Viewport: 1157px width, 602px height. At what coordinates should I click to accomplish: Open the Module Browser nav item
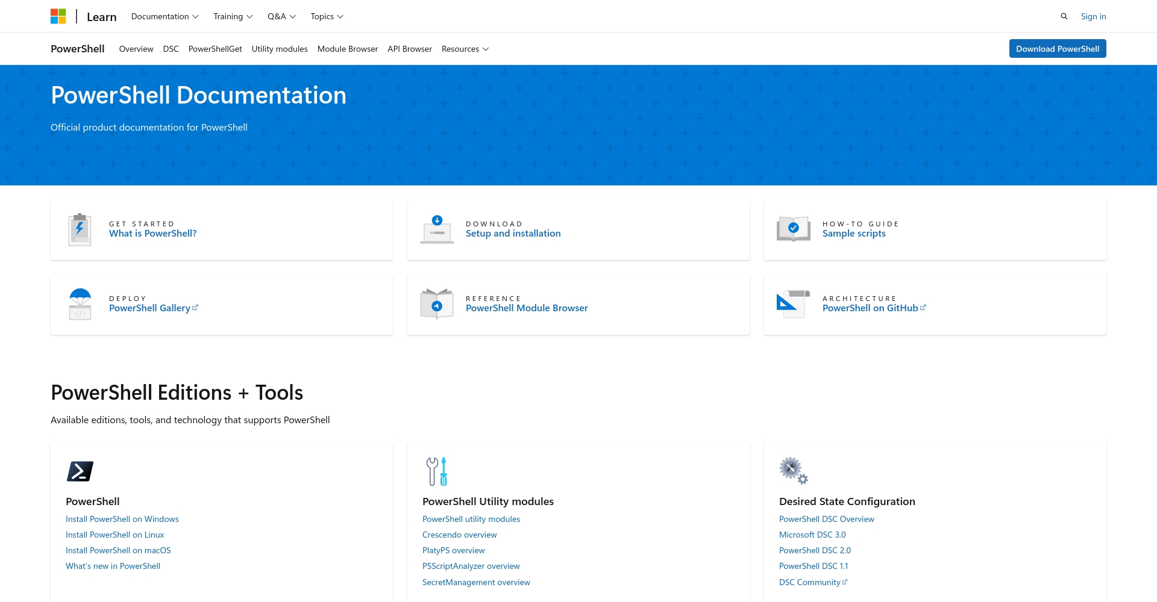click(x=348, y=49)
